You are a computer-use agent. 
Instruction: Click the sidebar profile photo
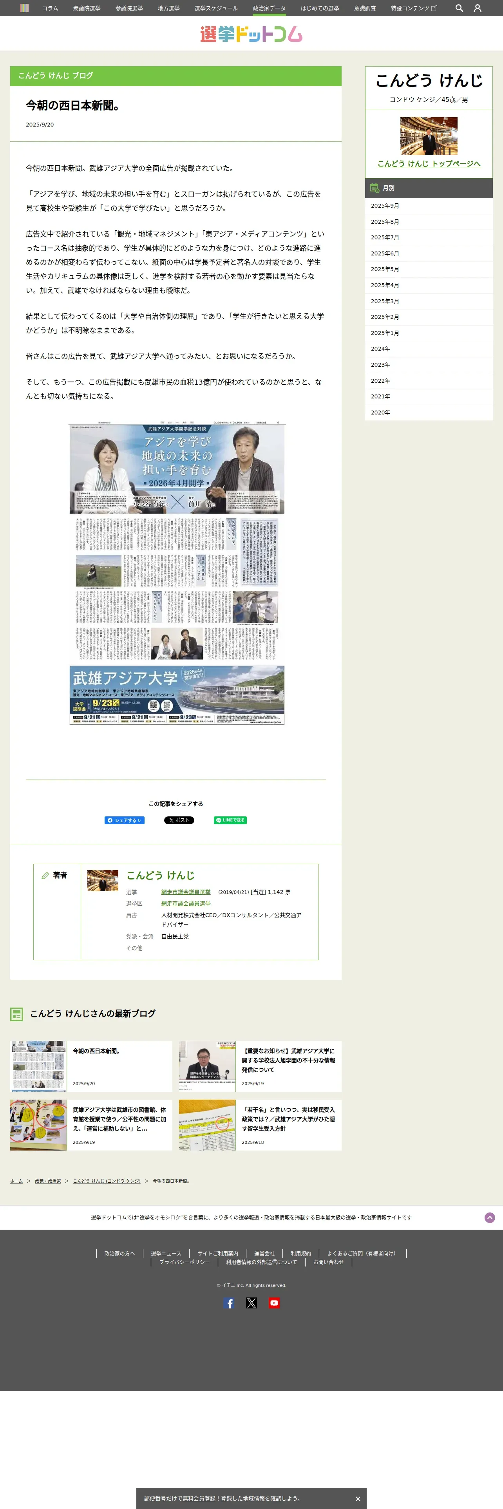(x=429, y=136)
